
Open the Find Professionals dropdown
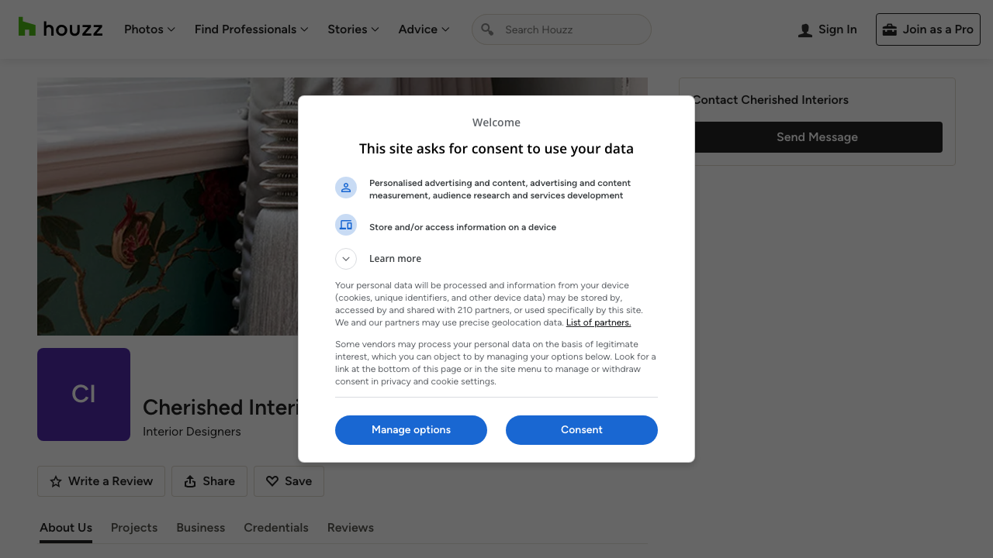251,29
